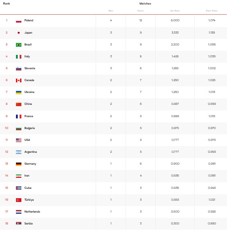Screen dimensions: 227x231
Task: Click the Türkiye flag icon
Action: [18, 200]
